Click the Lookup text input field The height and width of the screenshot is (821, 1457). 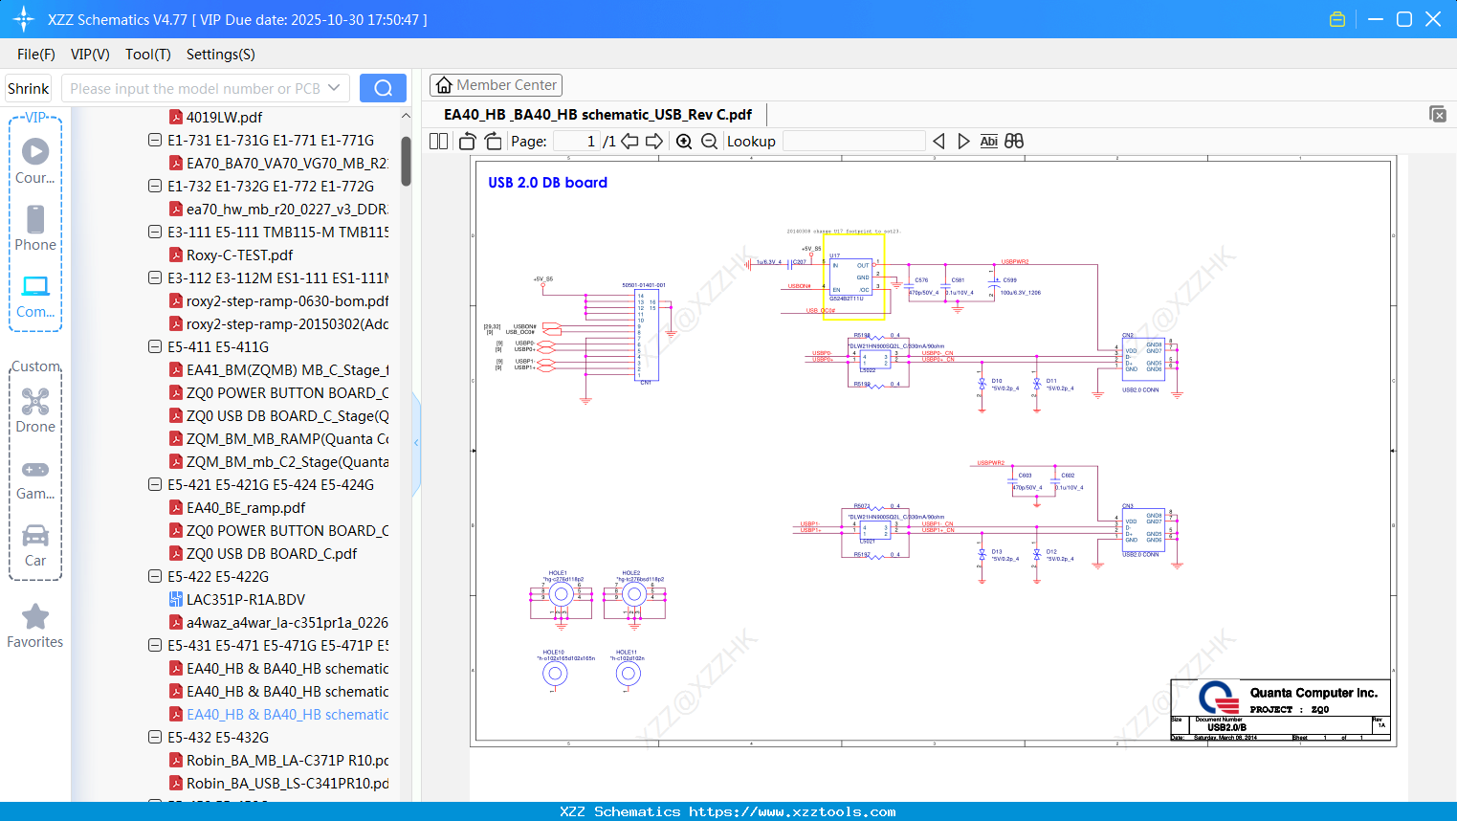click(x=853, y=142)
